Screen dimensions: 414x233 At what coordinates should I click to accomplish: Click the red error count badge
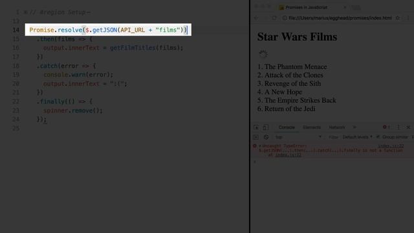pos(386,127)
